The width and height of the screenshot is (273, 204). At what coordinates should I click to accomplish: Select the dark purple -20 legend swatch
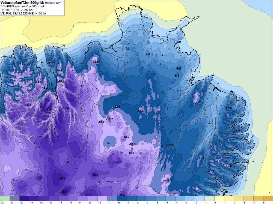pyautogui.click(x=24, y=199)
